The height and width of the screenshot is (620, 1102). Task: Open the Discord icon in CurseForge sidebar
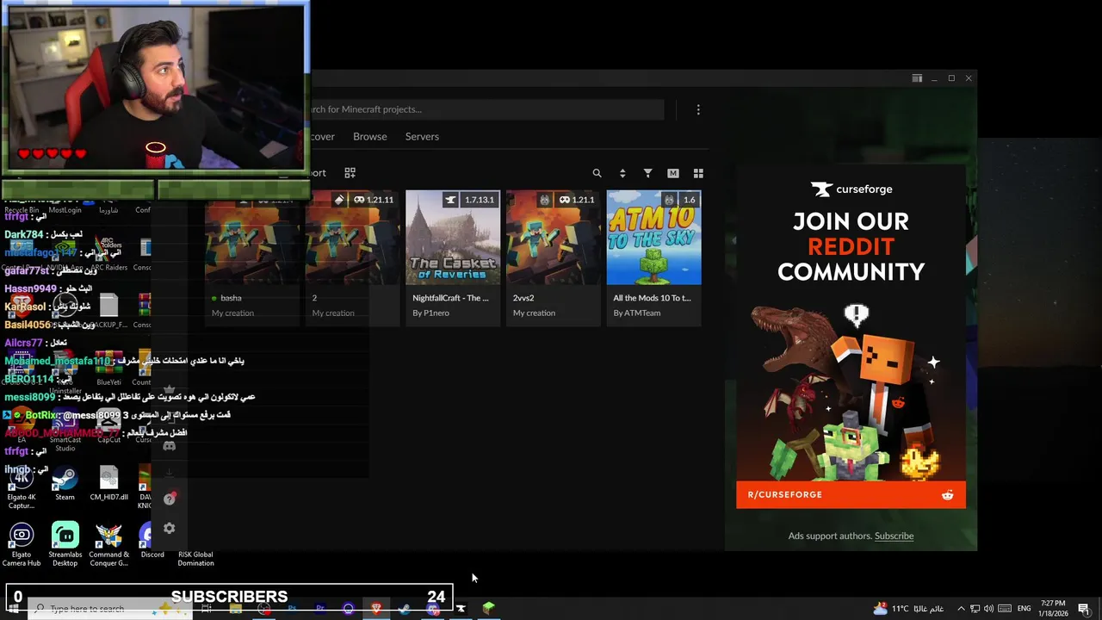(x=170, y=446)
